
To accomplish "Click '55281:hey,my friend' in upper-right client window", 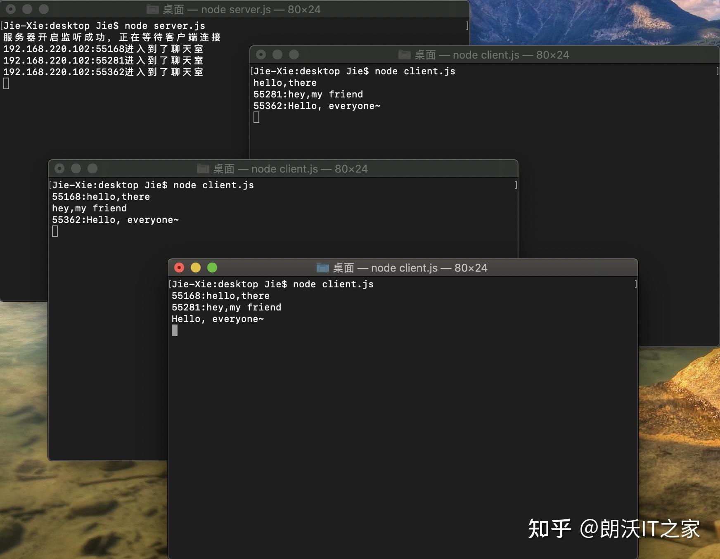I will coord(308,94).
